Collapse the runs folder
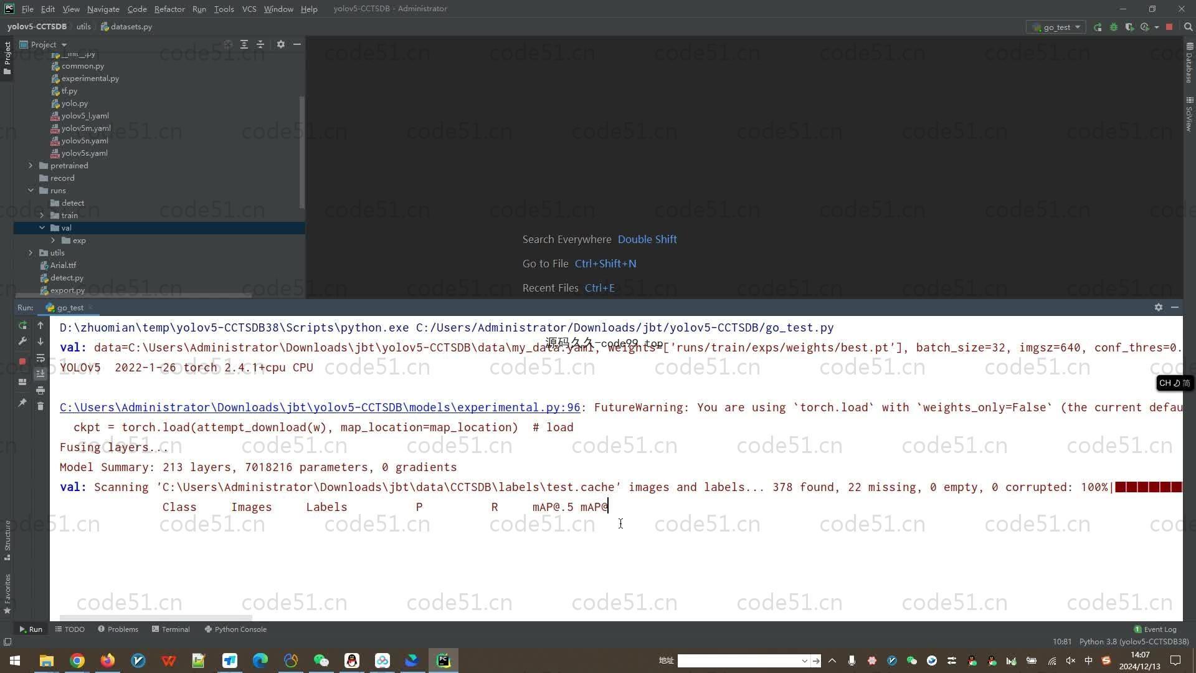1196x673 pixels. point(31,191)
